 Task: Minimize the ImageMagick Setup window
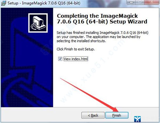pos(131,2)
